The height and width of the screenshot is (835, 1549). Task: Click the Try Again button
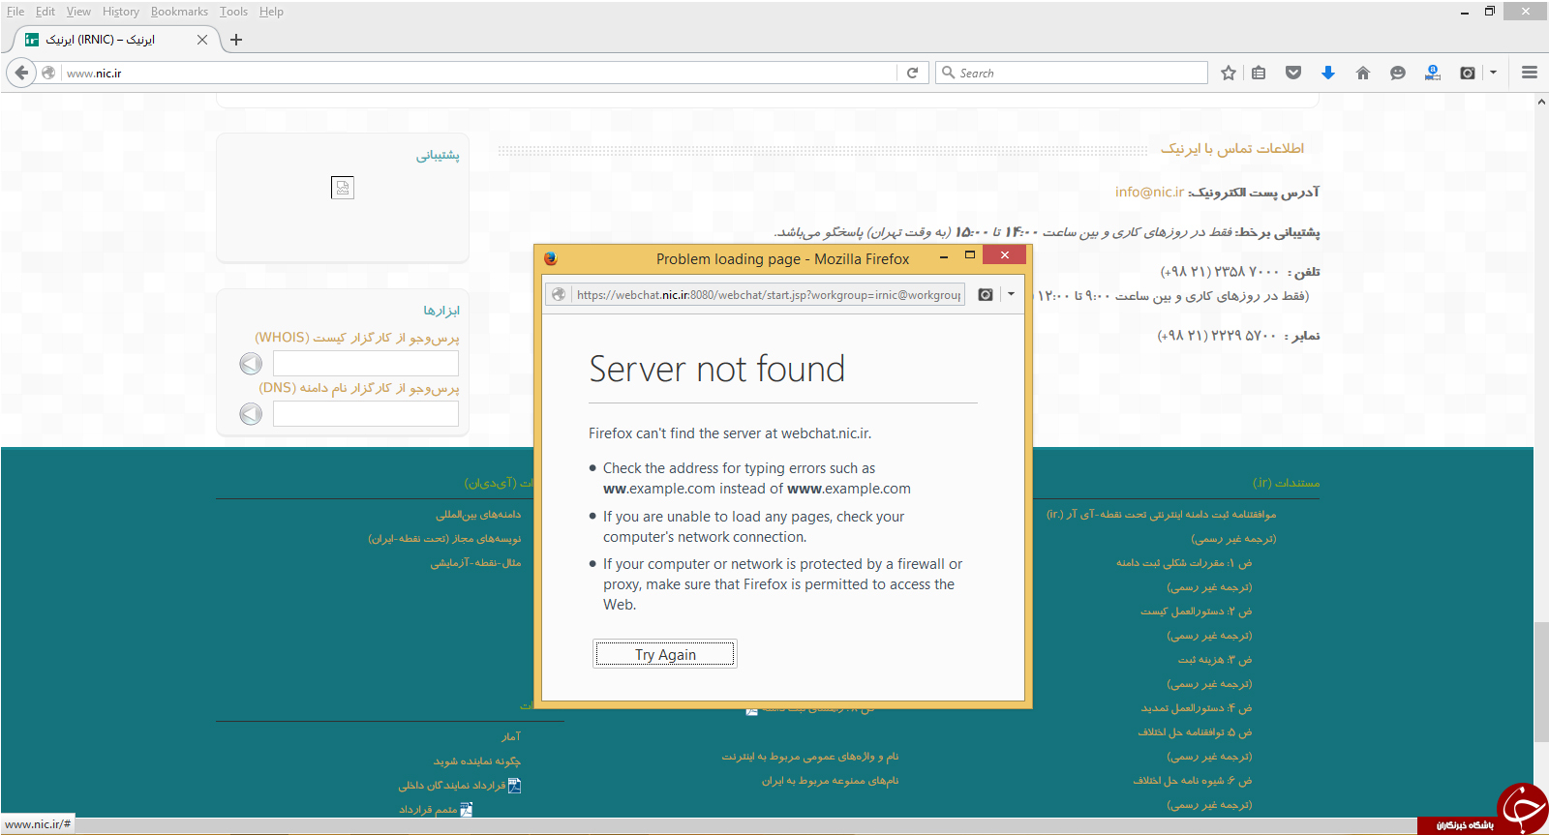665,655
